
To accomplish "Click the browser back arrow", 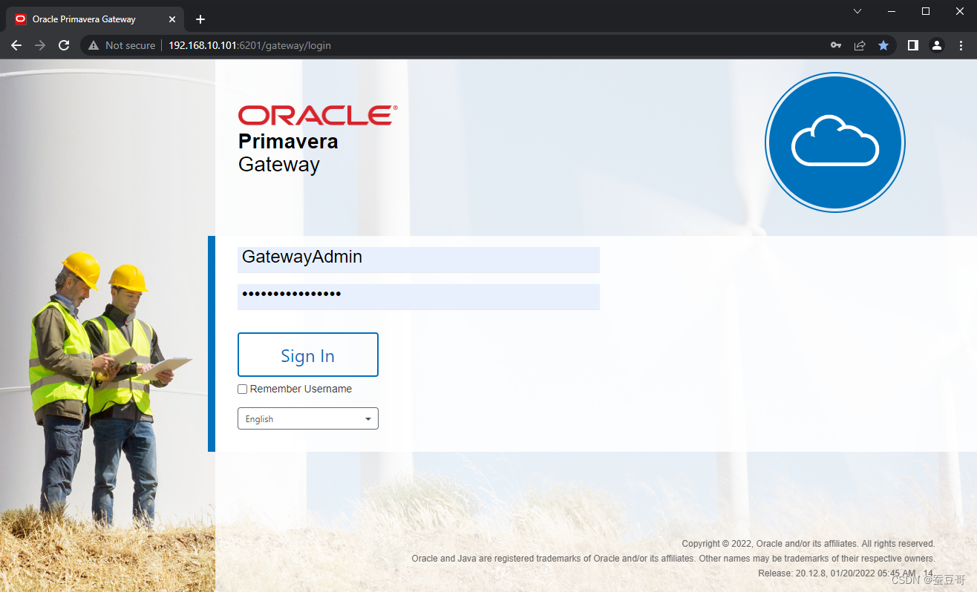I will [x=16, y=45].
